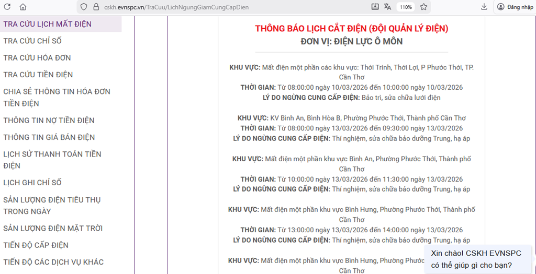Viewport: 536px width, 274px height.
Task: Open the browser downloads icon
Action: coord(484,7)
